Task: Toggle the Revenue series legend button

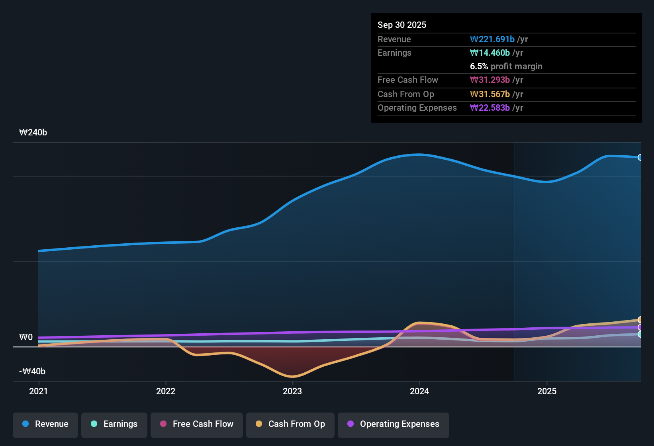Action: [x=45, y=424]
